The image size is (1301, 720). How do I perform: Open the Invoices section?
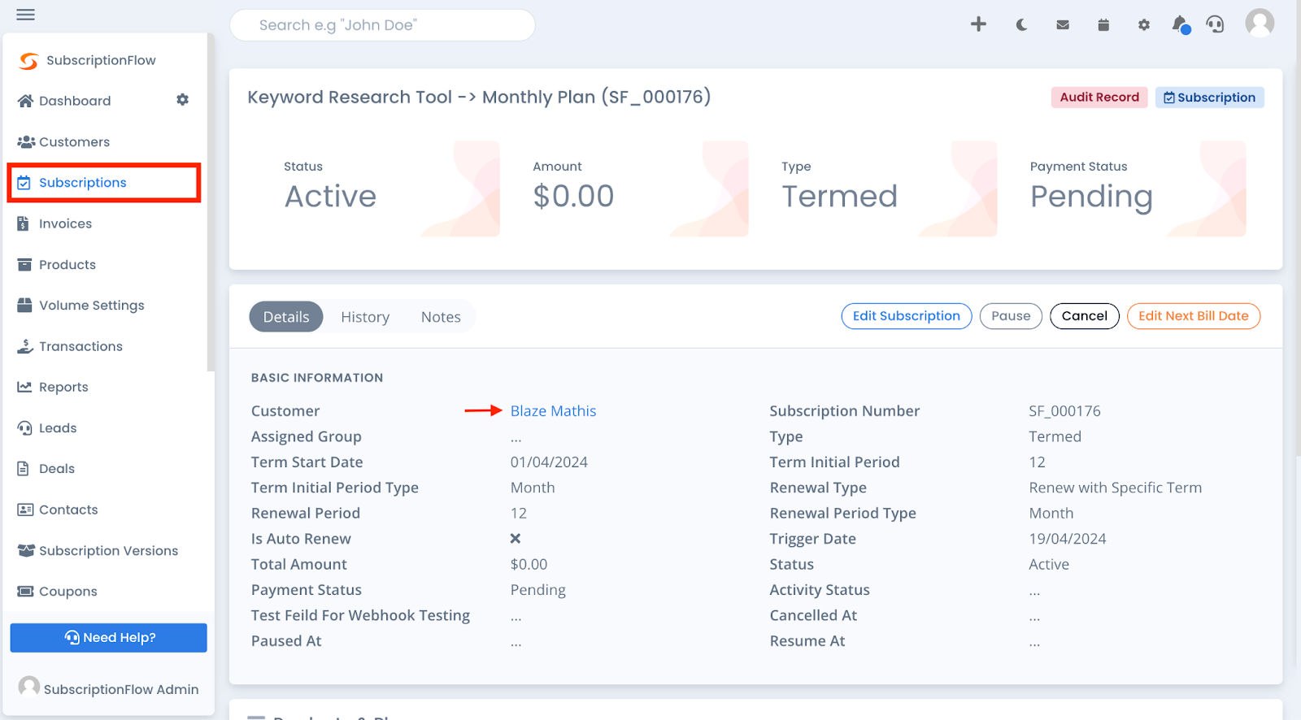(x=65, y=223)
